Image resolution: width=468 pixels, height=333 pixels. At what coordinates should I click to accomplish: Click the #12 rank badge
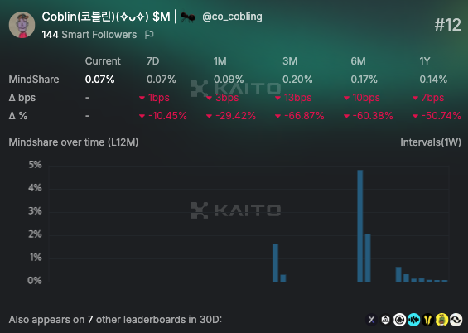447,25
